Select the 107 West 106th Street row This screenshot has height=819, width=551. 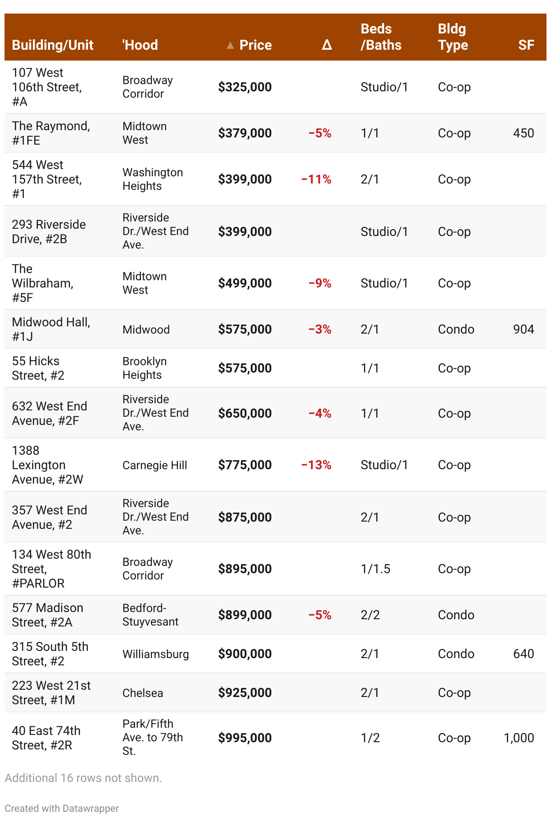pos(275,87)
